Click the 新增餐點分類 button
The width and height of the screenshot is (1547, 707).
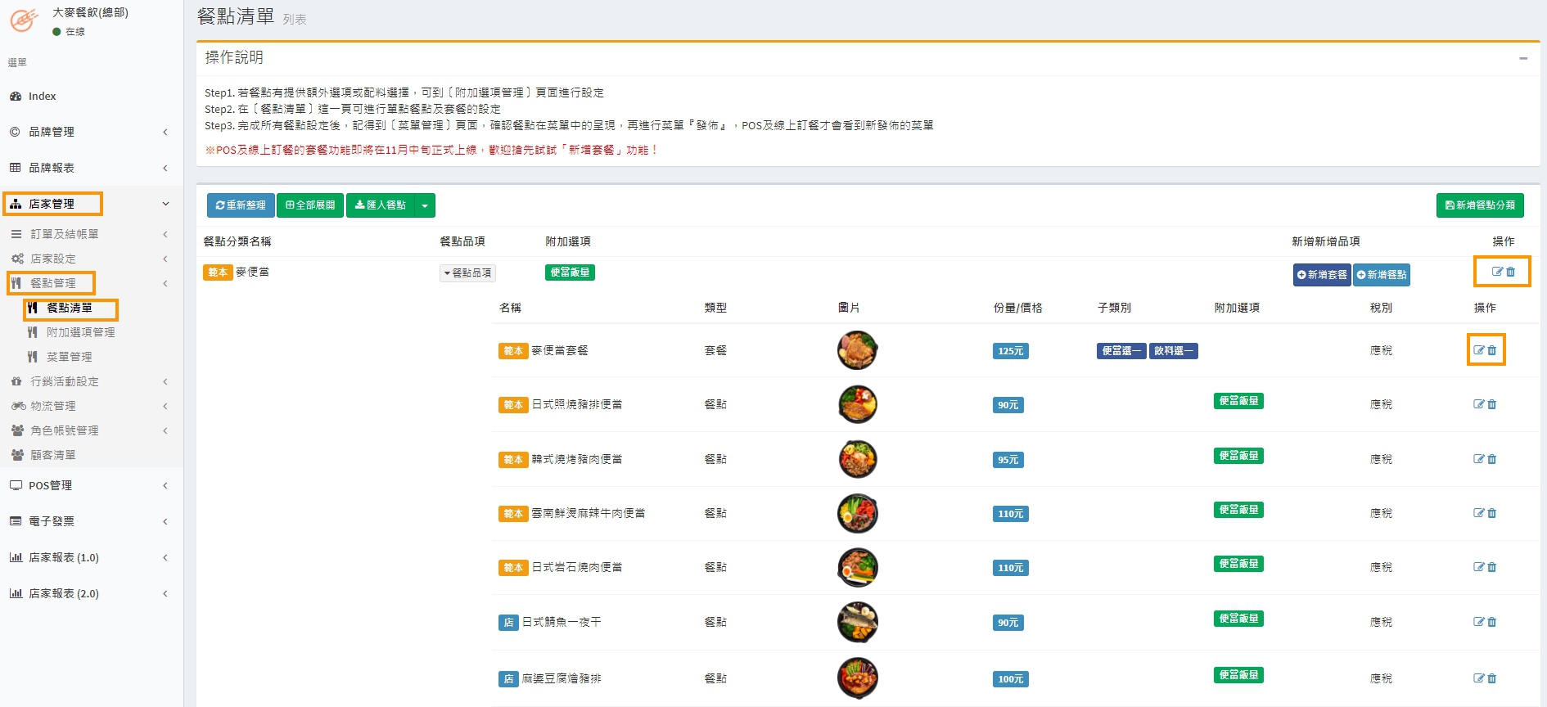1480,205
